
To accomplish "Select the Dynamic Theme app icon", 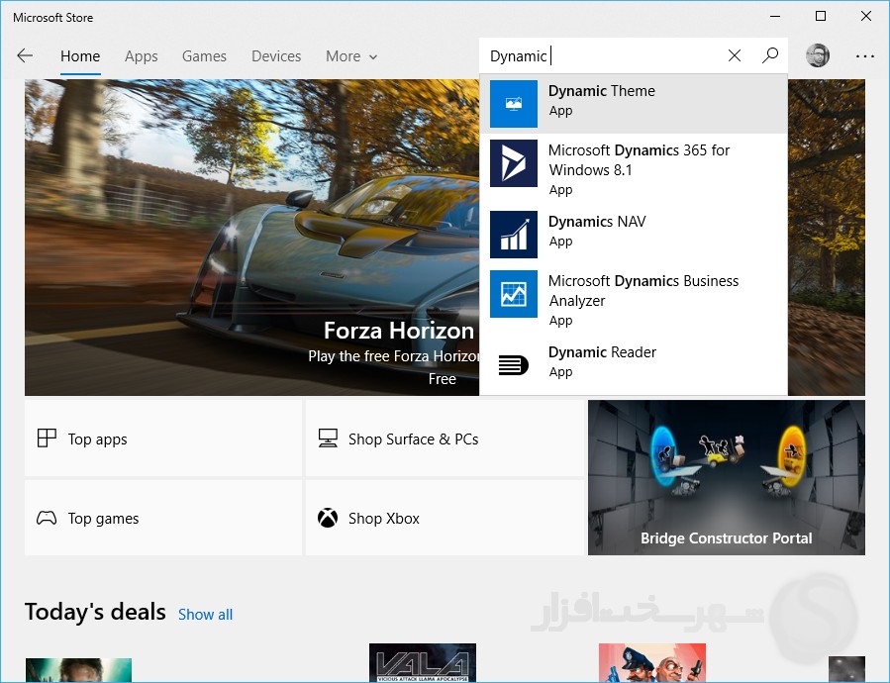I will 514,104.
